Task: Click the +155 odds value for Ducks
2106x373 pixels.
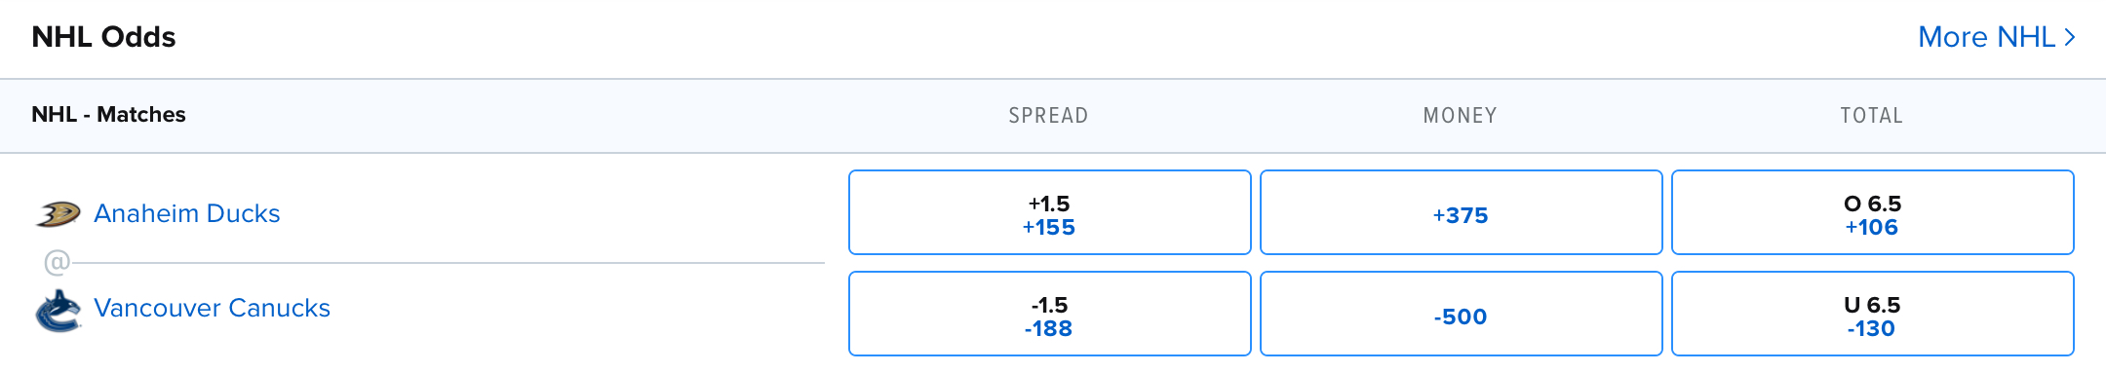Action: click(x=1049, y=227)
